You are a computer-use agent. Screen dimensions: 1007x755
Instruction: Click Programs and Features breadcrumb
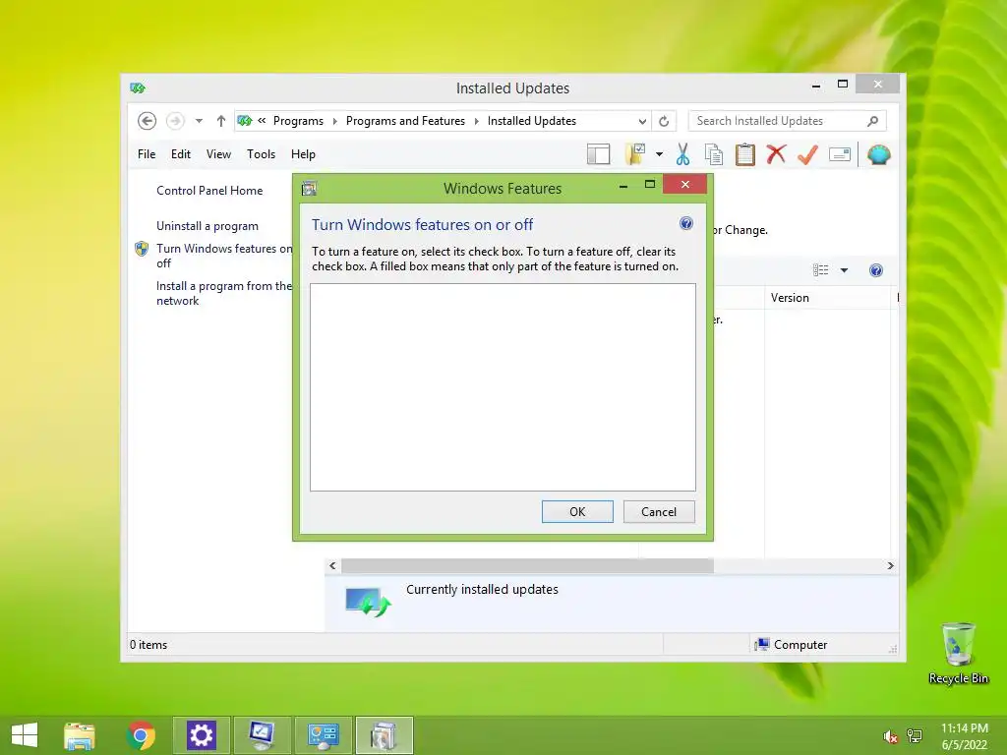click(405, 121)
